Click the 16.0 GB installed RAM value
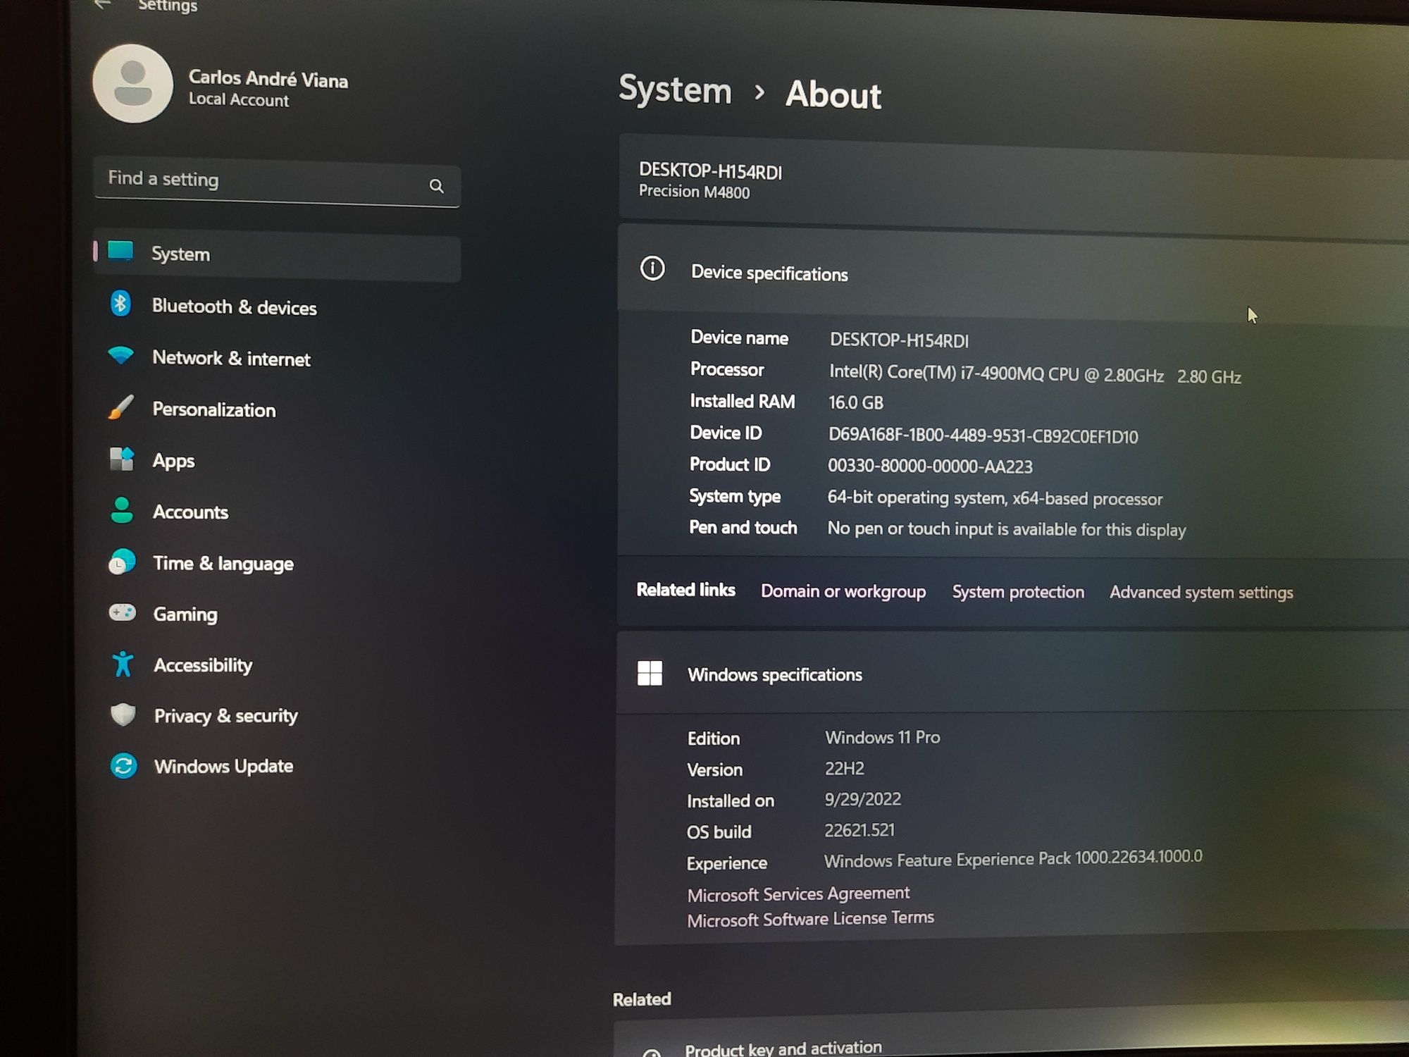 point(855,402)
